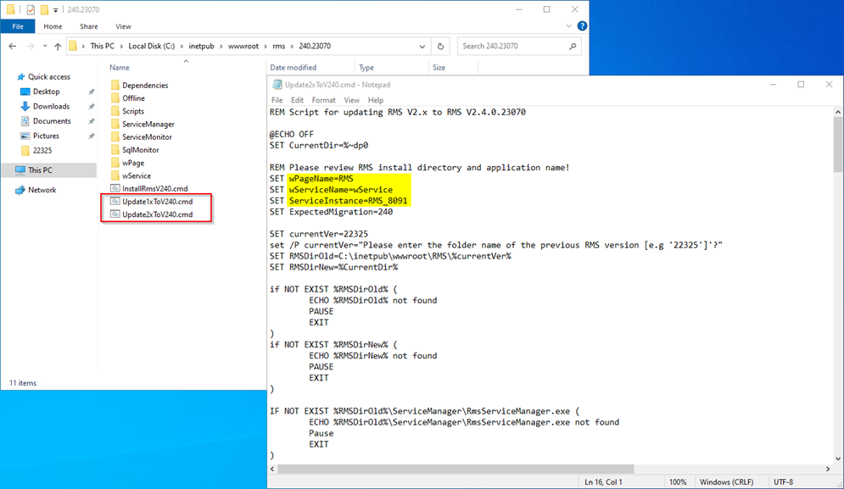
Task: Select Update1xToV240.cmd file icon
Action: coord(115,201)
